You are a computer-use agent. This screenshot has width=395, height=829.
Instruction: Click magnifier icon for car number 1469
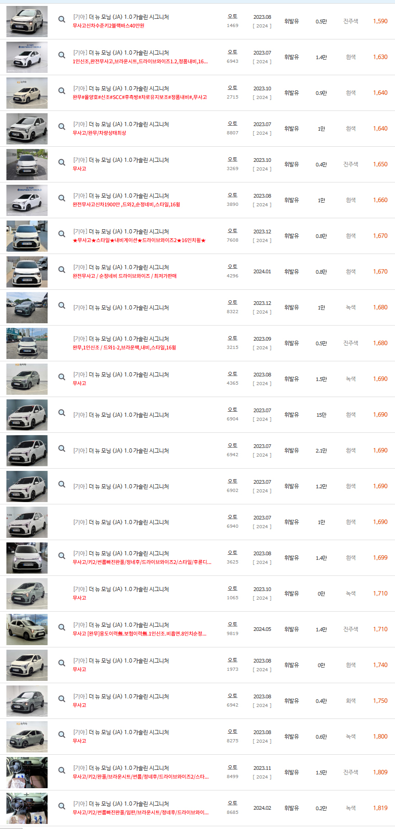pos(62,19)
